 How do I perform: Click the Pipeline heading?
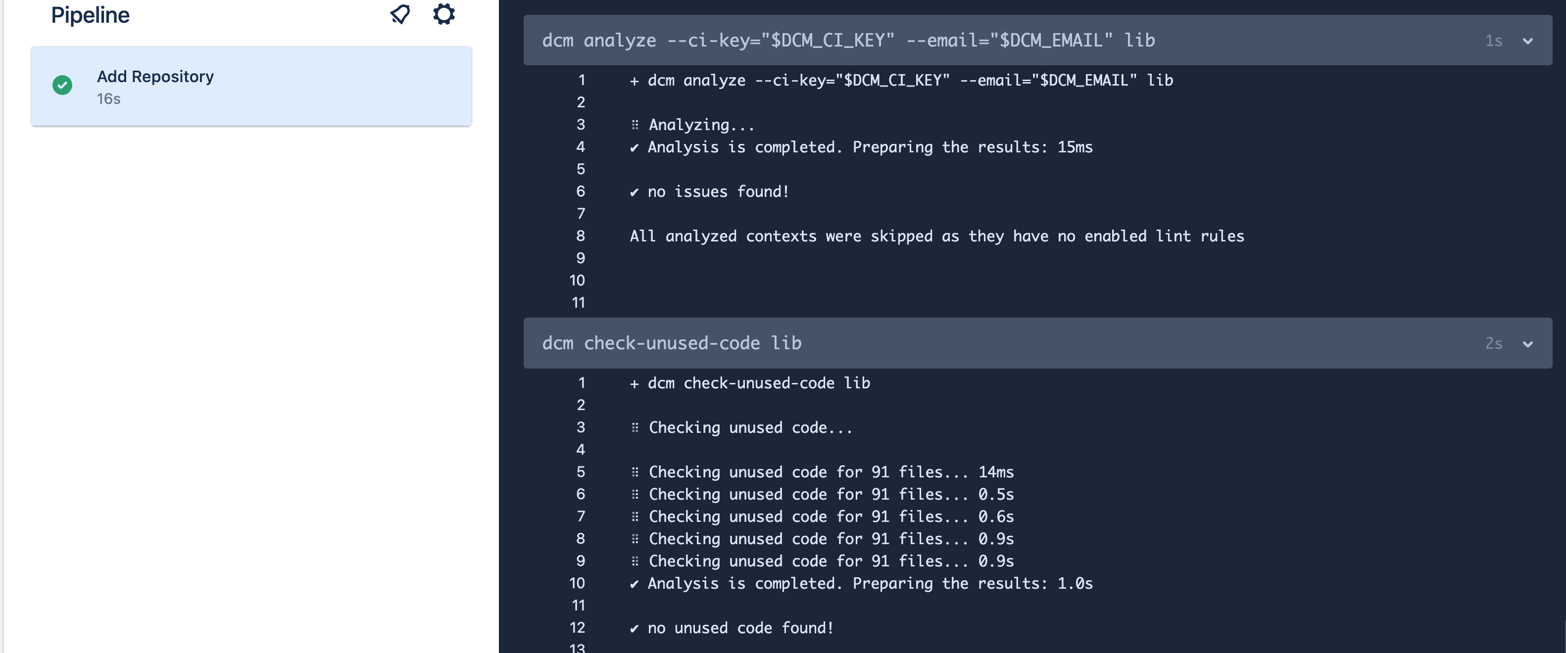(90, 14)
